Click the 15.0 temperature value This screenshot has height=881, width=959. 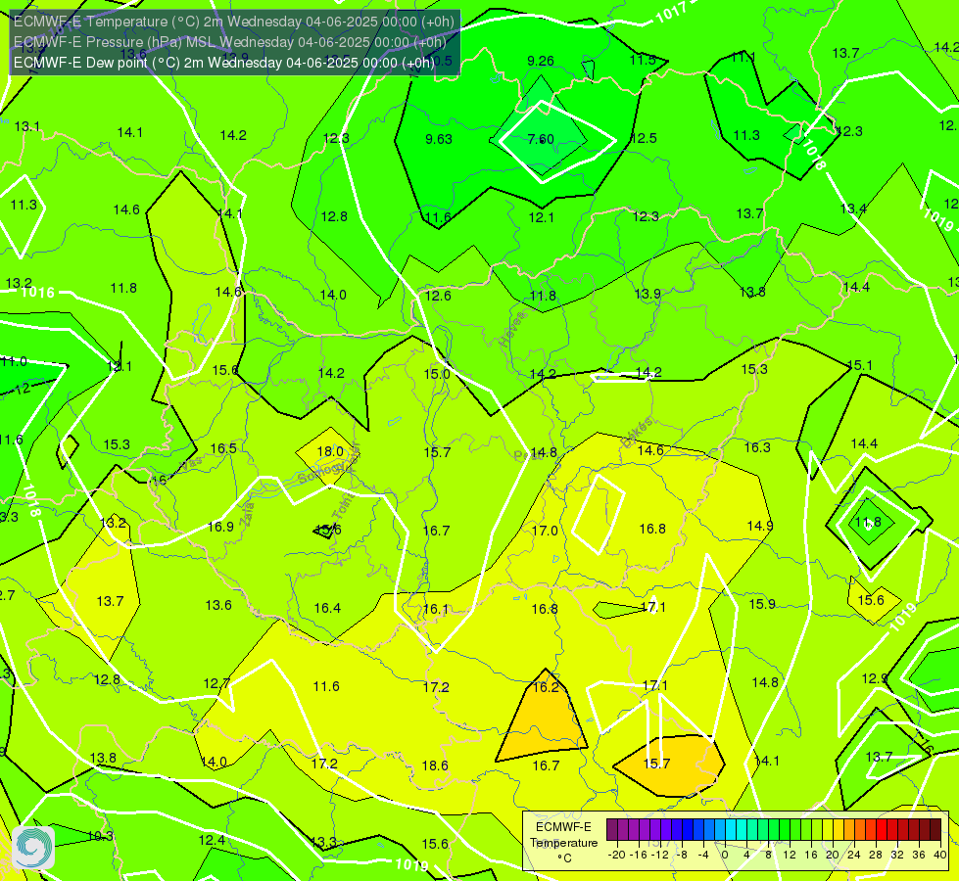click(x=437, y=374)
